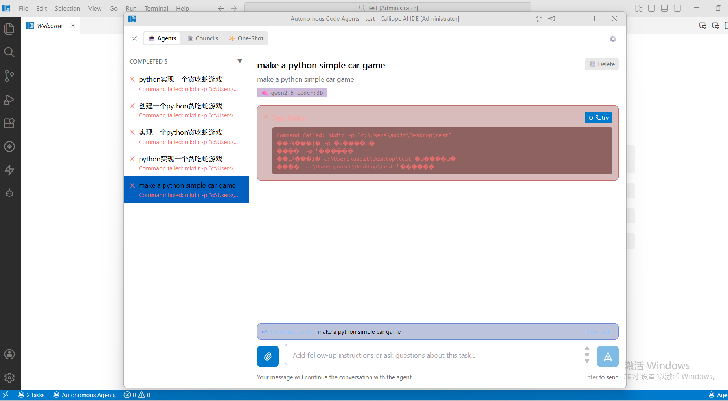Toggle secondary side bar in main window
Image resolution: width=728 pixels, height=401 pixels.
pos(677,8)
